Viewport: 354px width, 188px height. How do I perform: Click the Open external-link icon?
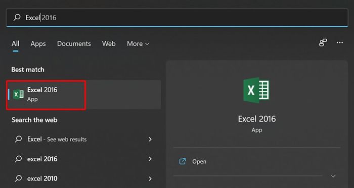click(x=183, y=161)
